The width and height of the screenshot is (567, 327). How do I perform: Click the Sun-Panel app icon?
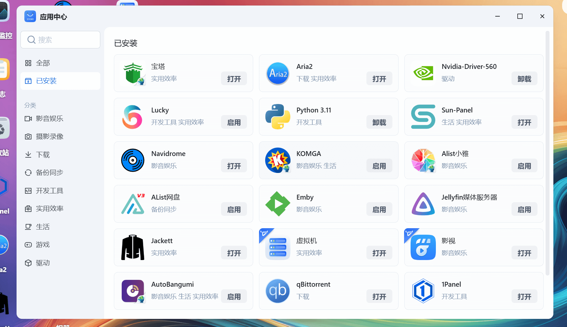423,117
